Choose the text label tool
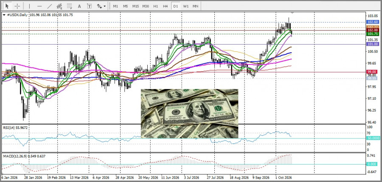Image resolution: width=382 pixels, height=182 pixels. 90,6
